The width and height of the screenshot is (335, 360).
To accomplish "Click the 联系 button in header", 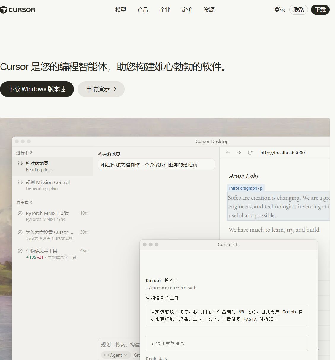I will click(x=299, y=10).
